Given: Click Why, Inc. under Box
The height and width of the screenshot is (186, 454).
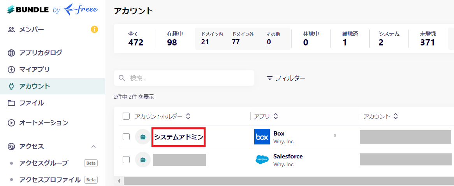Looking at the screenshot, I should (x=284, y=141).
